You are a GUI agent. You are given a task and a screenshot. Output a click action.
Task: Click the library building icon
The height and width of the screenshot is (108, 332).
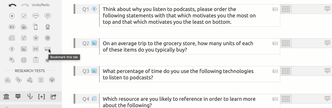click(6, 97)
